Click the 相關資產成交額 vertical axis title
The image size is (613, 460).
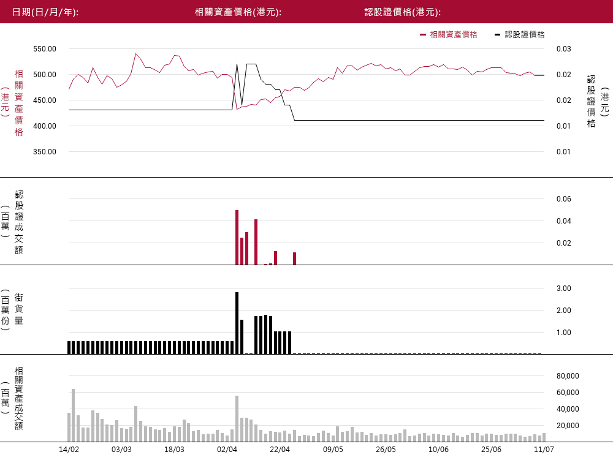point(18,398)
